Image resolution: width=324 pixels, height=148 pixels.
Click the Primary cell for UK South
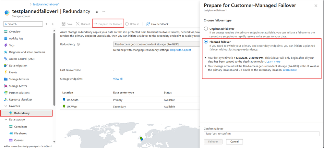118,100
